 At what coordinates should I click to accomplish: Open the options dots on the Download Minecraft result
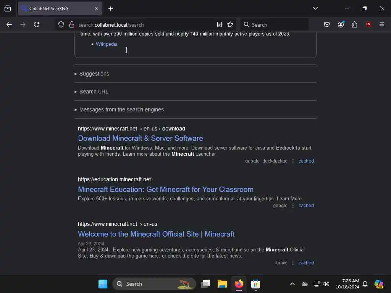click(x=293, y=161)
